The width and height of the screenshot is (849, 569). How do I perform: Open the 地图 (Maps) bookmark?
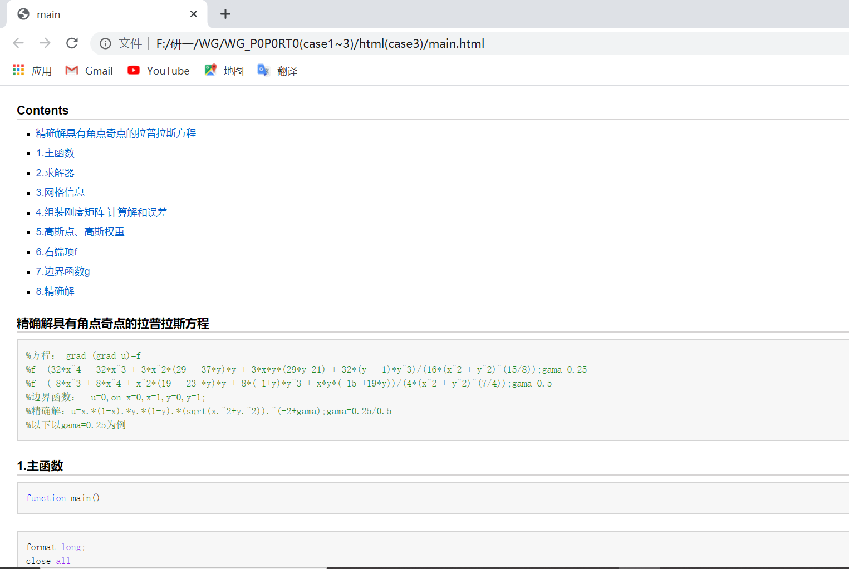click(224, 70)
